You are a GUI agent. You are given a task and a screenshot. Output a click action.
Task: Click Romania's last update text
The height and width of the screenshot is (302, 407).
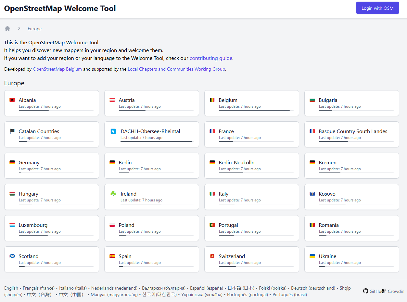[x=340, y=231]
